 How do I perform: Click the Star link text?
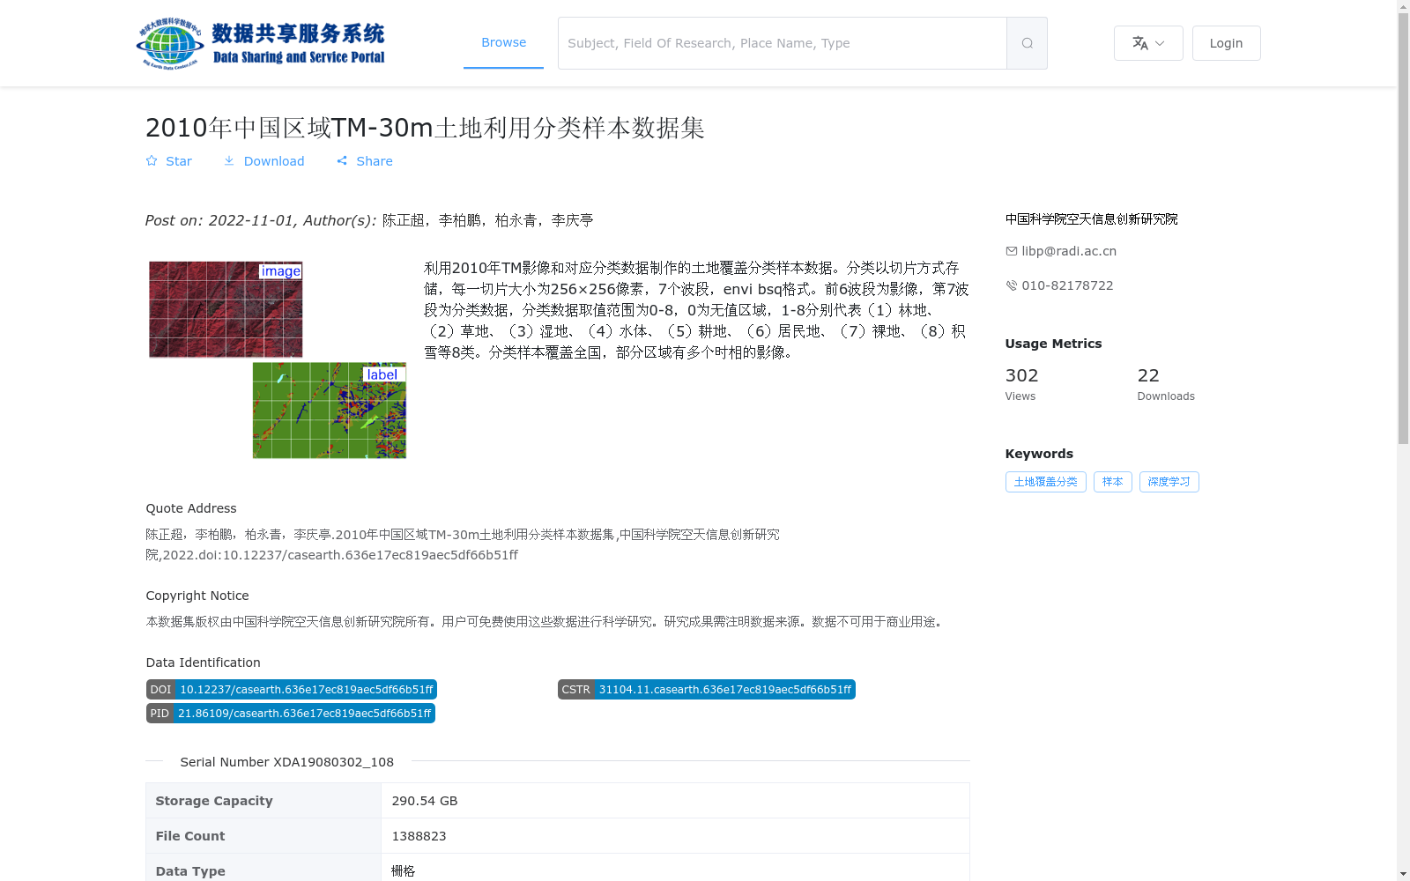pyautogui.click(x=179, y=161)
